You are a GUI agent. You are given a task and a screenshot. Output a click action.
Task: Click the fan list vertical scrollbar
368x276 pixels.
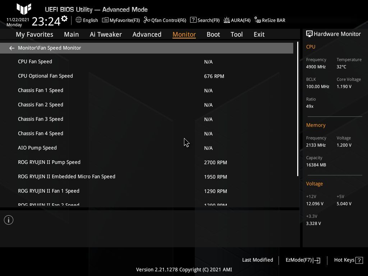[298, 109]
